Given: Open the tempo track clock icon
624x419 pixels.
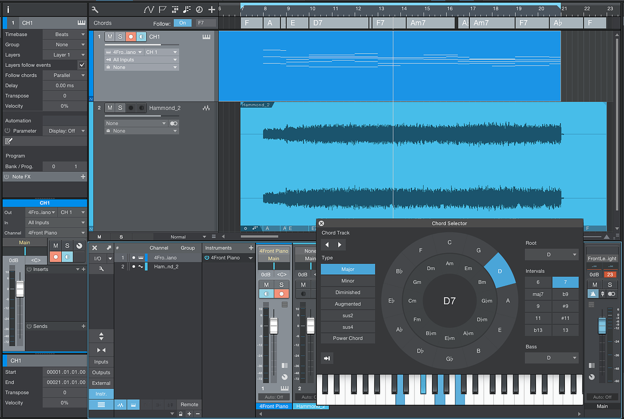Looking at the screenshot, I should click(199, 10).
